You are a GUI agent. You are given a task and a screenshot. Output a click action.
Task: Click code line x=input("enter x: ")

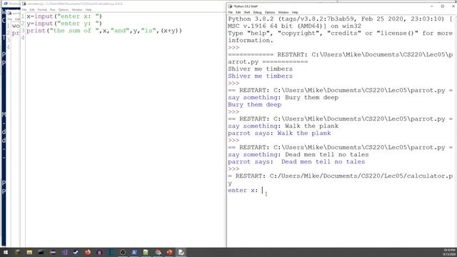64,16
